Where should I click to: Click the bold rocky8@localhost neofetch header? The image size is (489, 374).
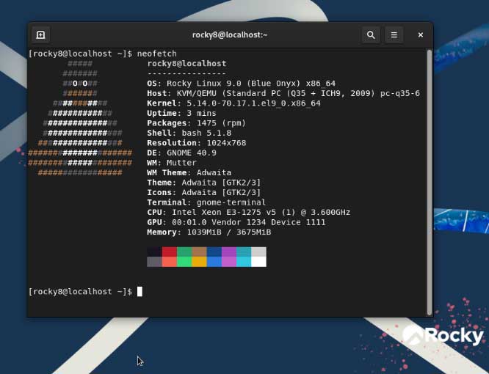point(186,64)
